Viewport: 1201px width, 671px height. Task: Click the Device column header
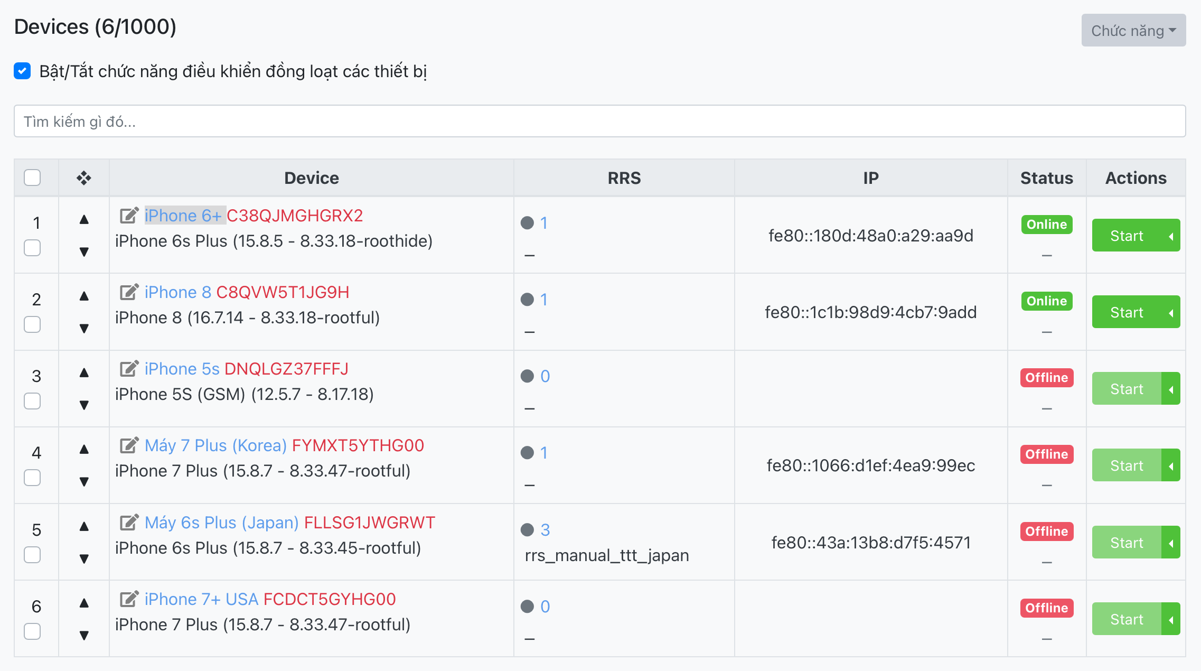(312, 178)
